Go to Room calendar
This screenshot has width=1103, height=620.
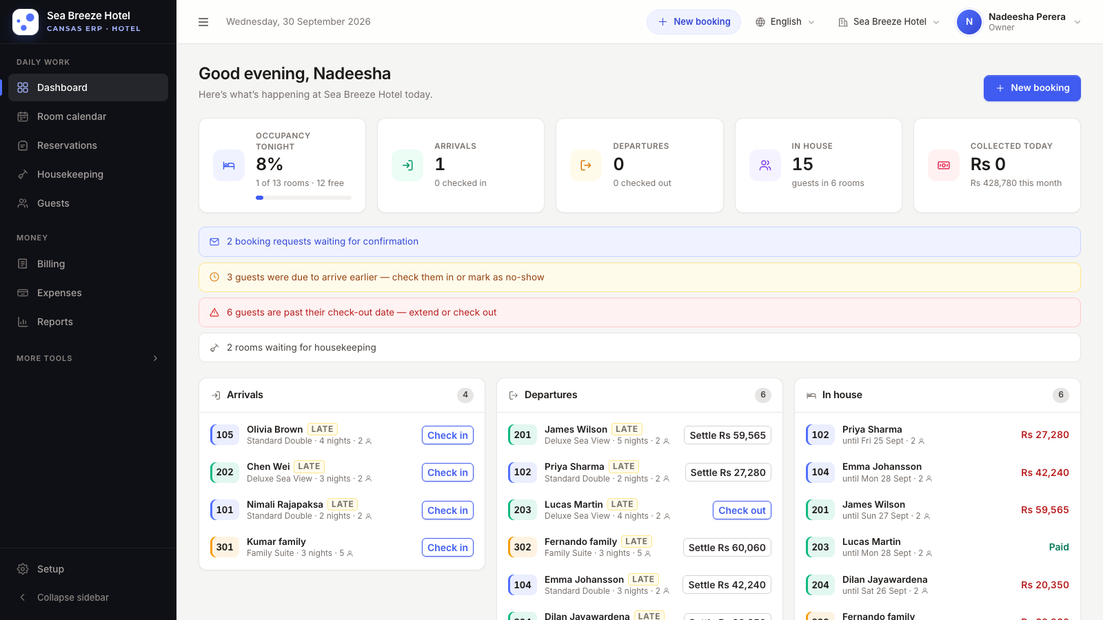pyautogui.click(x=88, y=116)
